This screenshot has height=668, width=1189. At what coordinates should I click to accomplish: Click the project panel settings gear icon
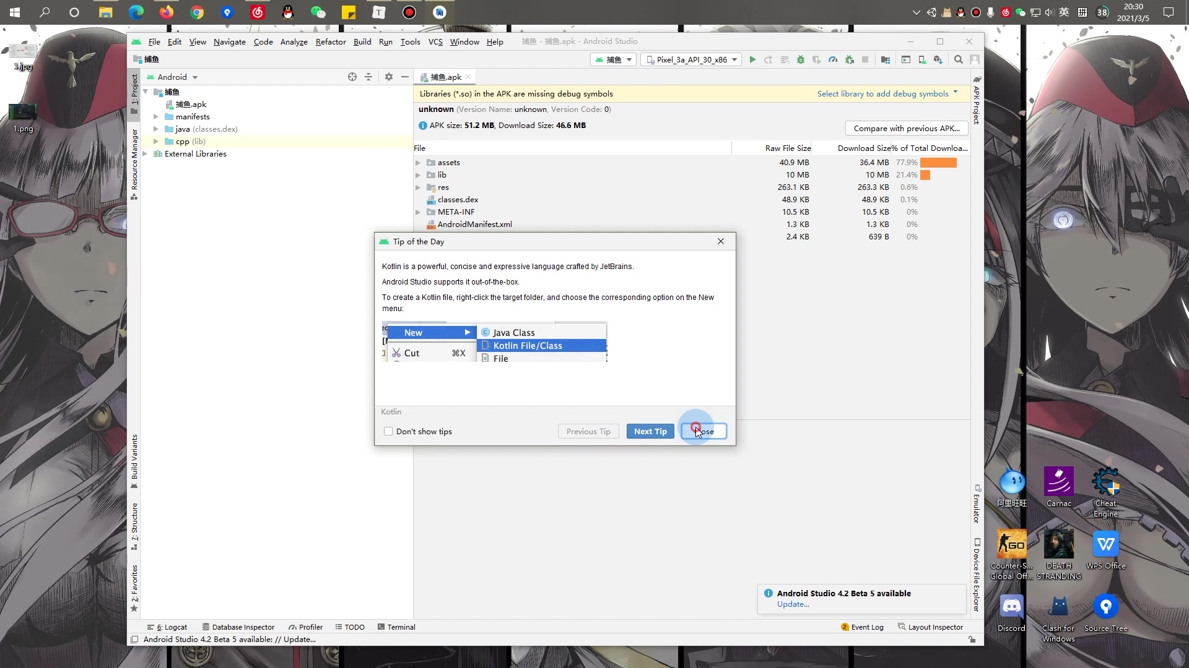388,77
